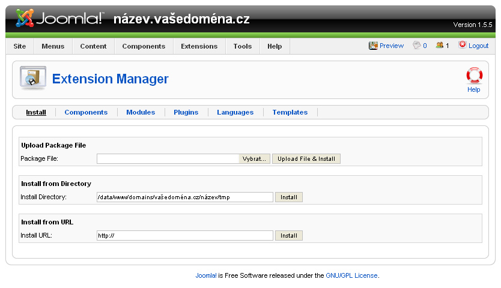501x288 pixels.
Task: Open the Tools menu
Action: pyautogui.click(x=243, y=46)
